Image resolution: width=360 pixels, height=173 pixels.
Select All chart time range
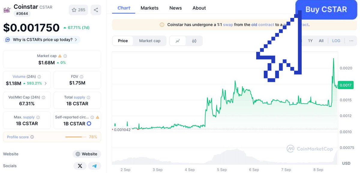click(321, 41)
